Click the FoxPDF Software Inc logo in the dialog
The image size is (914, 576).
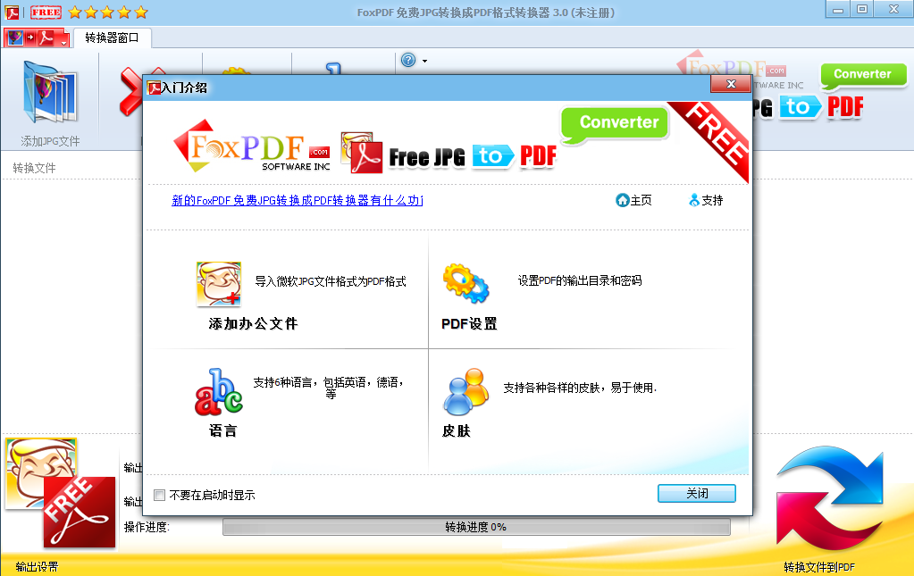(252, 146)
